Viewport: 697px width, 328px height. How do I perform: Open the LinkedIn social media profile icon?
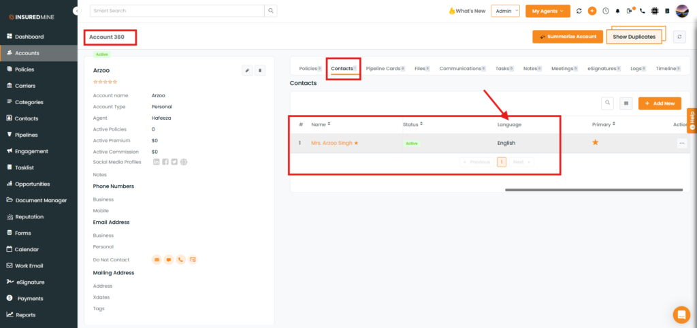pos(157,162)
